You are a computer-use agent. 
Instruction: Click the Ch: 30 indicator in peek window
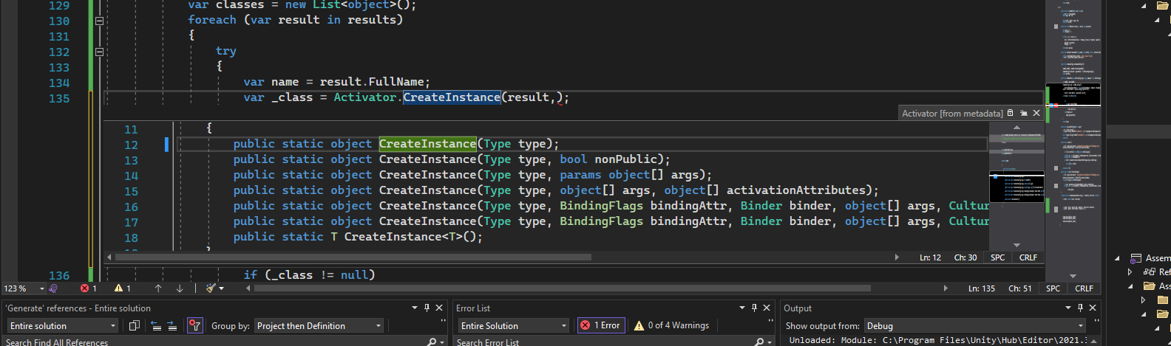[x=965, y=257]
